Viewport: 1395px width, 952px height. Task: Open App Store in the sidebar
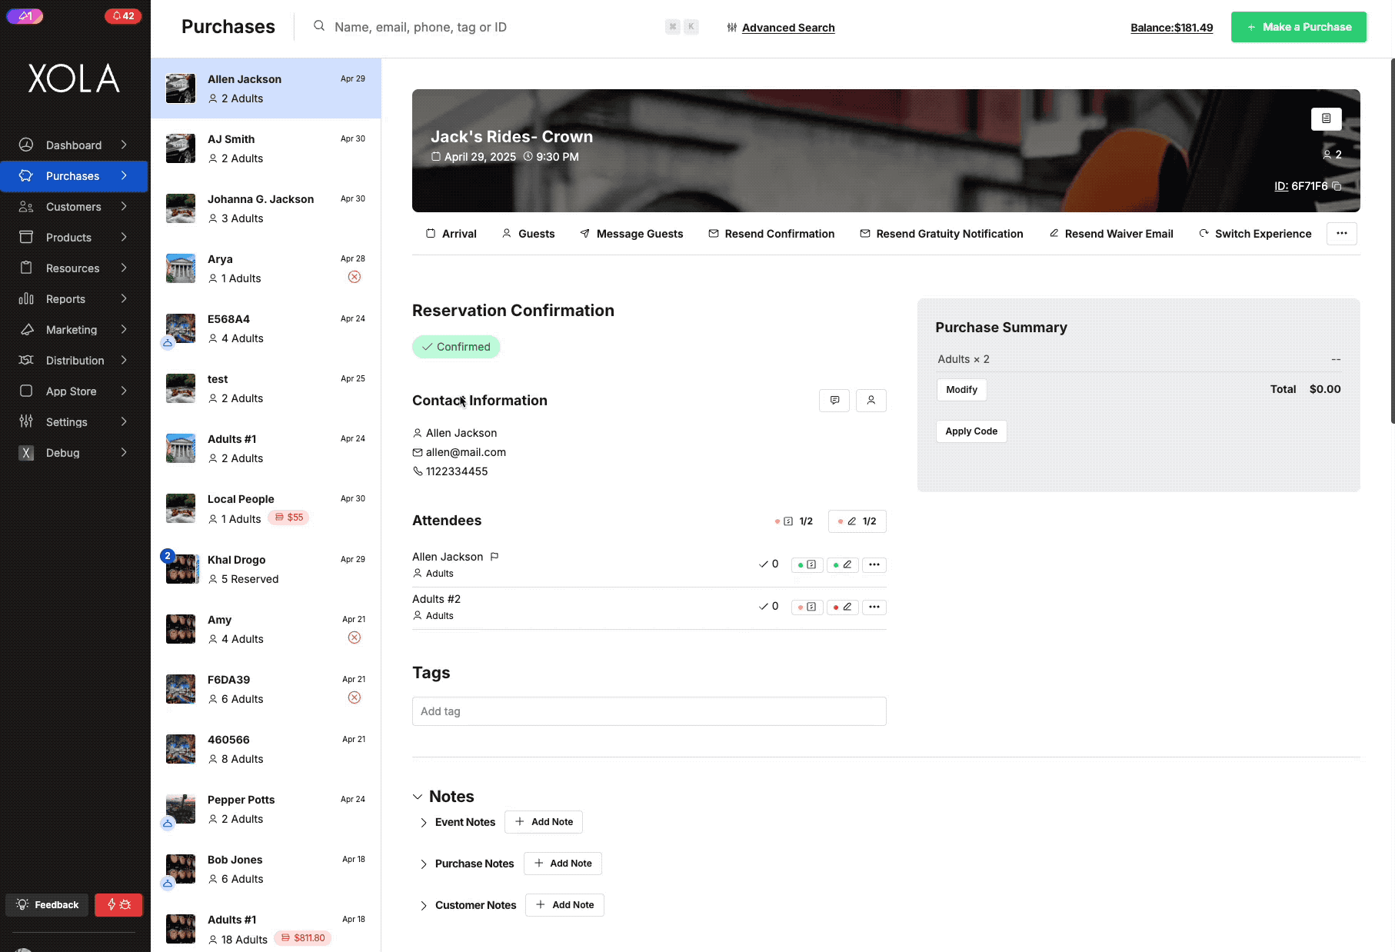point(74,391)
